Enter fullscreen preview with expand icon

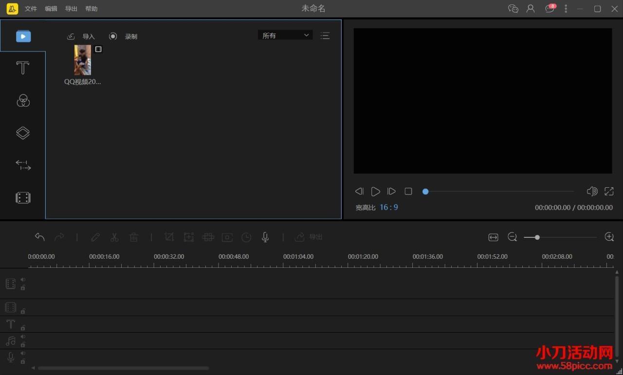pyautogui.click(x=609, y=191)
